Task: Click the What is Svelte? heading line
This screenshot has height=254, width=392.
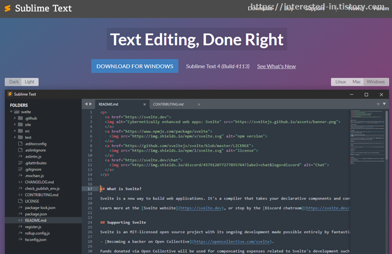Action: (121, 189)
